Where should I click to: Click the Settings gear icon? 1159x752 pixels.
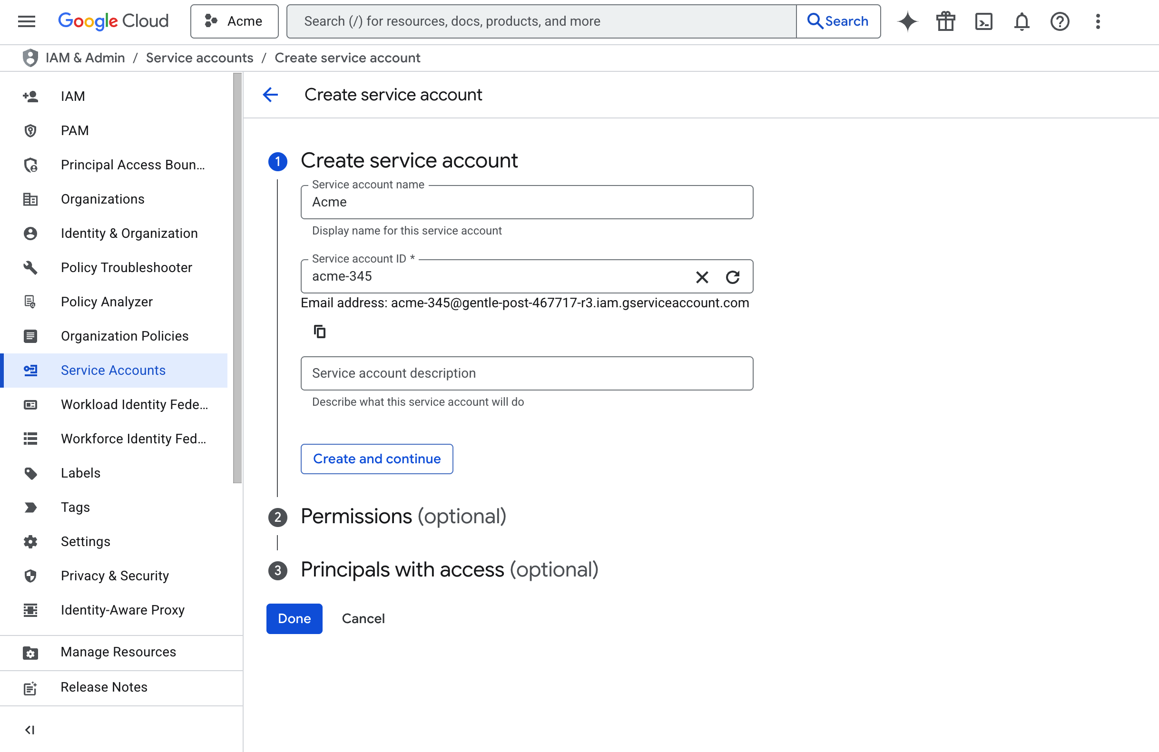(x=30, y=542)
